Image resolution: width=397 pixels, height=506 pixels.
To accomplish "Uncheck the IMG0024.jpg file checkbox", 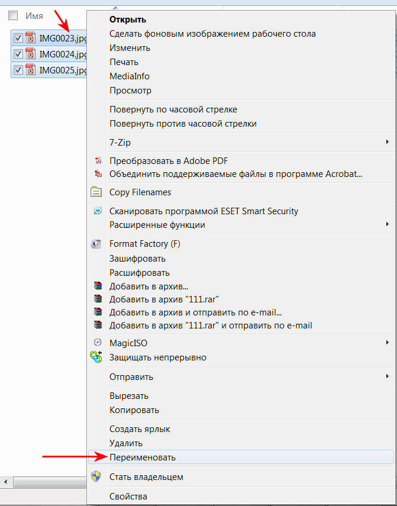I will pyautogui.click(x=18, y=54).
